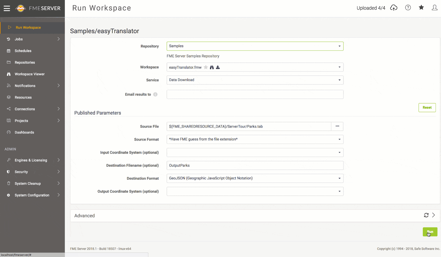The height and width of the screenshot is (257, 441).
Task: Click the Run Workspace play icon
Action: (10, 27)
